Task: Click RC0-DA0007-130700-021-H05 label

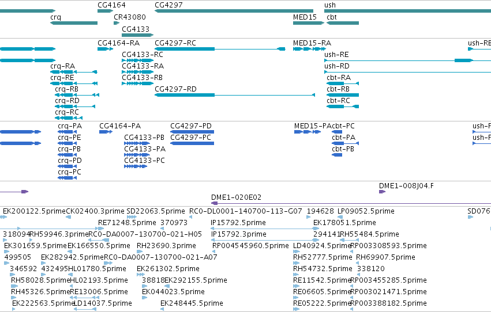Action: coord(145,234)
